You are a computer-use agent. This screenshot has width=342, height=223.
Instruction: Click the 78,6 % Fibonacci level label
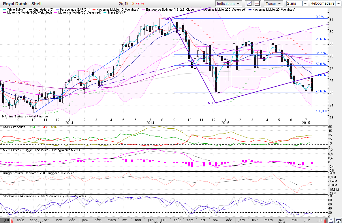(321, 91)
